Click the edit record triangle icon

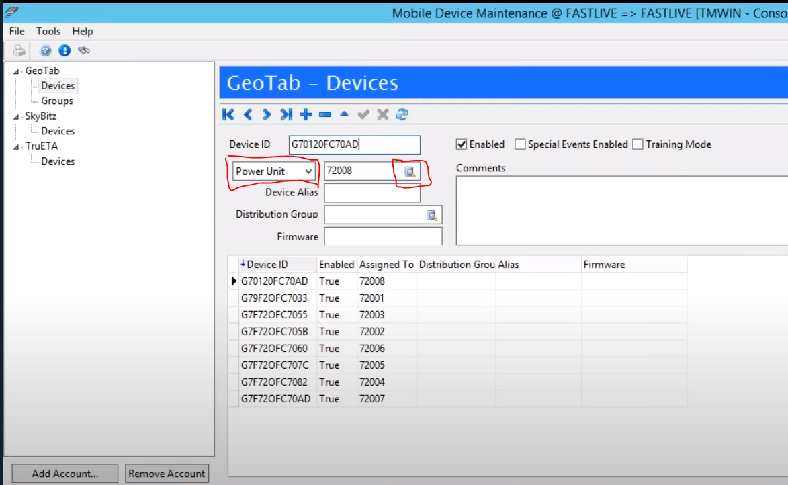(344, 114)
